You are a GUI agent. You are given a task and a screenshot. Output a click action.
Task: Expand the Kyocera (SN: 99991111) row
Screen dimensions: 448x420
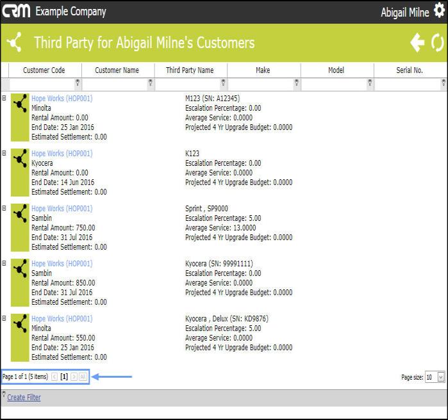[x=4, y=263]
